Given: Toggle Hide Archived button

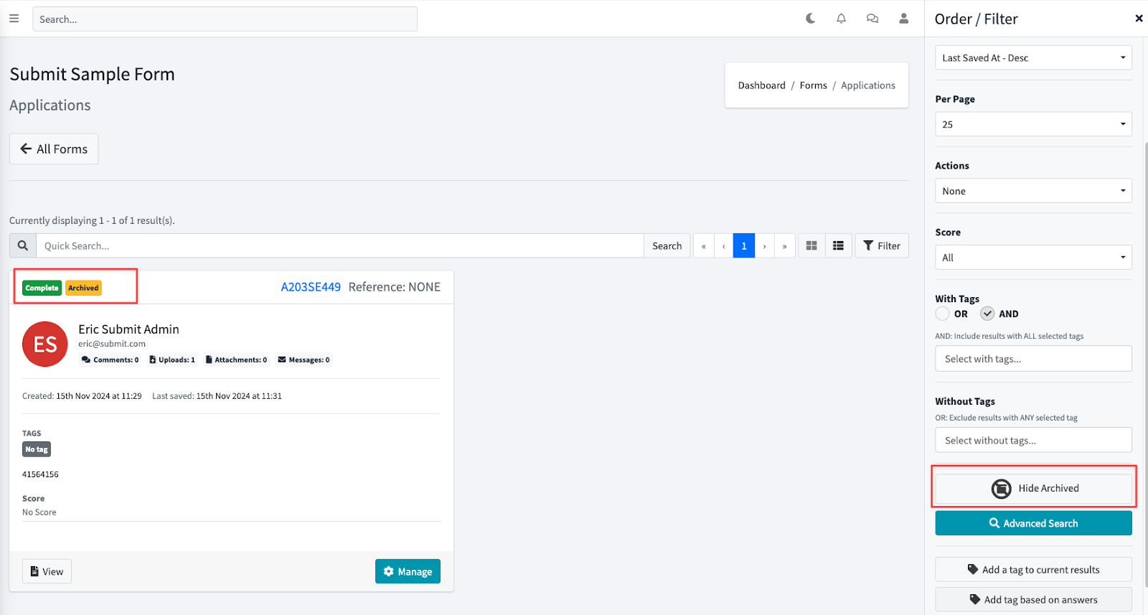Looking at the screenshot, I should coord(1033,488).
